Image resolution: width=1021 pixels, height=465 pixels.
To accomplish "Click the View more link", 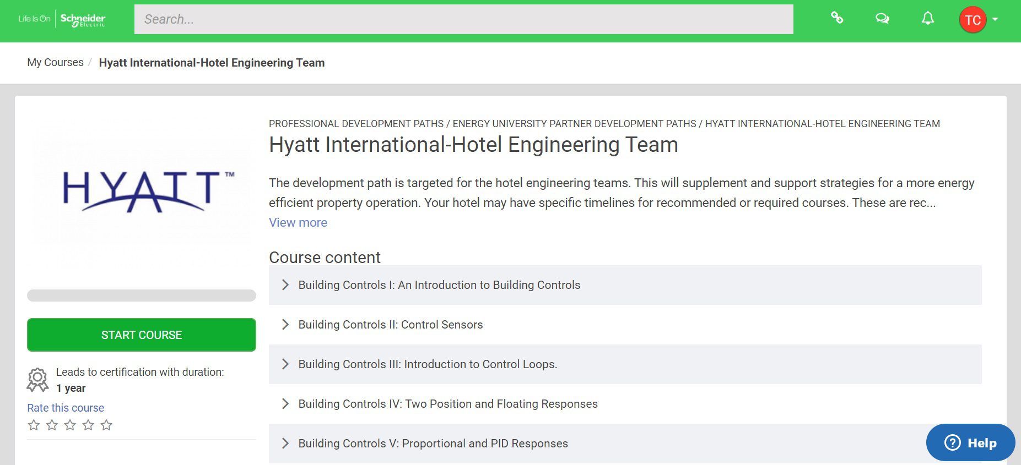I will coord(298,222).
